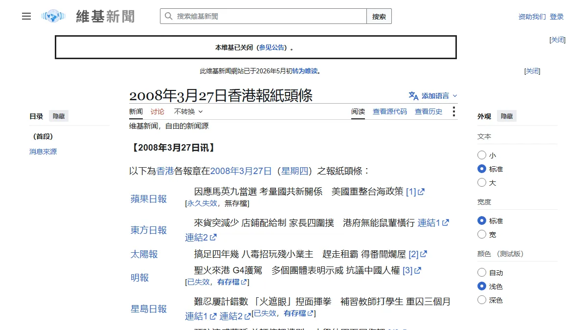Select small text size 小
The width and height of the screenshot is (587, 330).
pyautogui.click(x=482, y=155)
